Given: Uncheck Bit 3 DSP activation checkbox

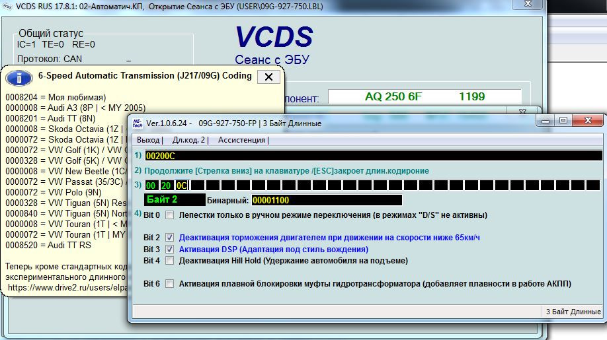Looking at the screenshot, I should (x=169, y=249).
